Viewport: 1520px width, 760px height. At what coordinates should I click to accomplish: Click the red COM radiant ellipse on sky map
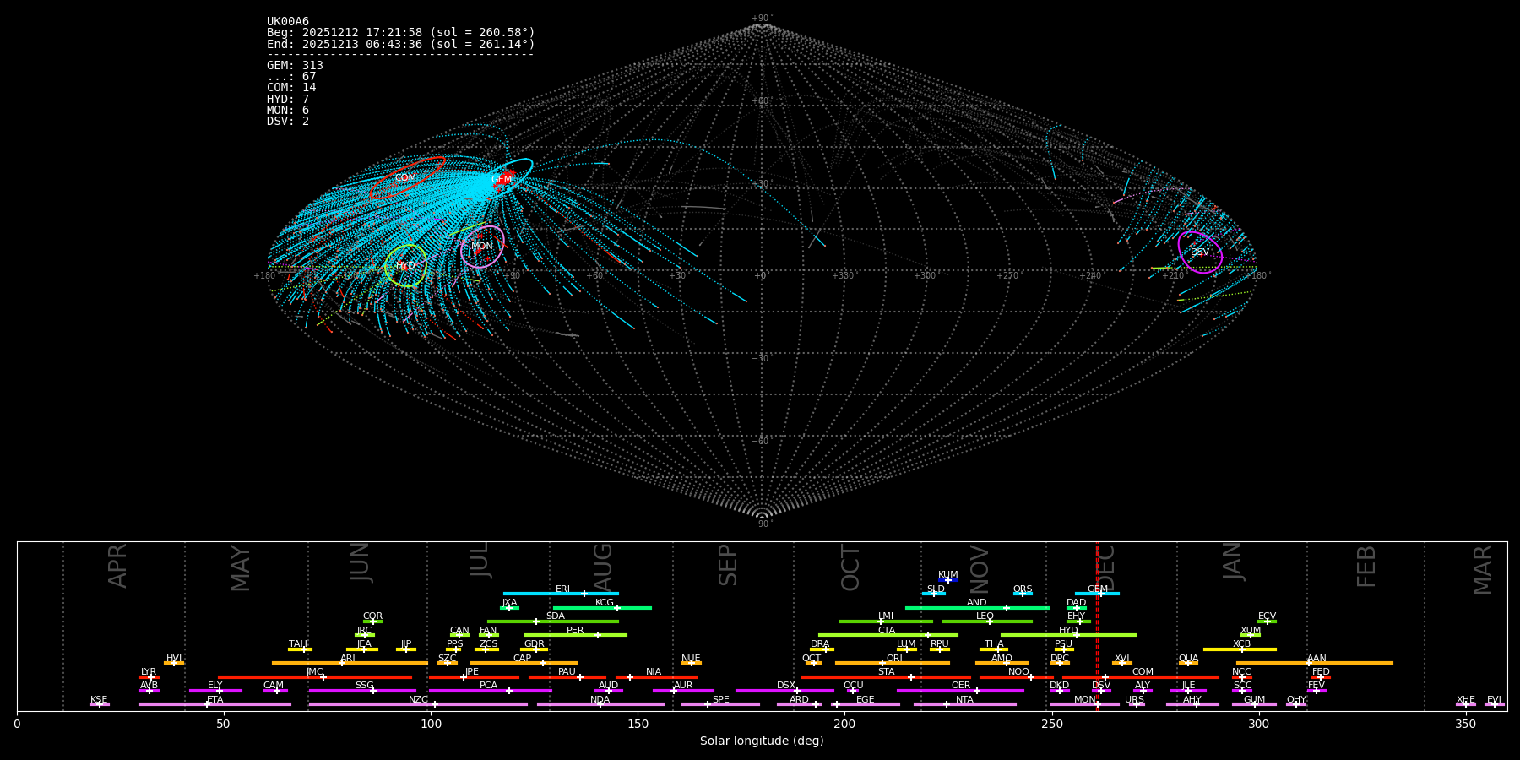point(407,177)
